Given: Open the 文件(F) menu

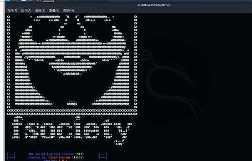Looking at the screenshot, I should [12, 10].
